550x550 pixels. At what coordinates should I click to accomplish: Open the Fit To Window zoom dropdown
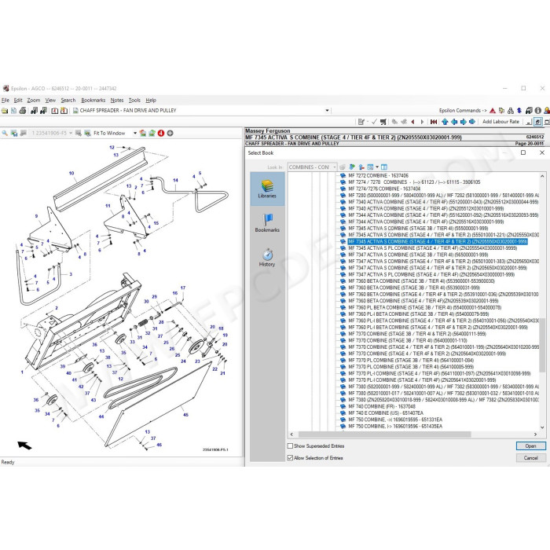coord(135,134)
